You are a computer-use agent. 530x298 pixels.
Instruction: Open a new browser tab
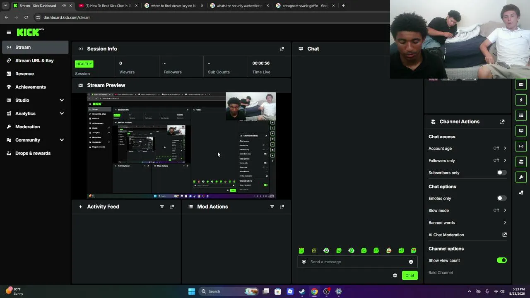343,6
